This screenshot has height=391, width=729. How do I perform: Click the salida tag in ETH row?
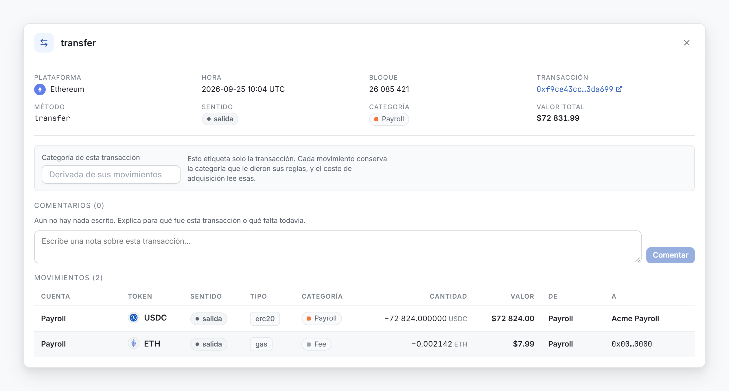[x=209, y=344]
